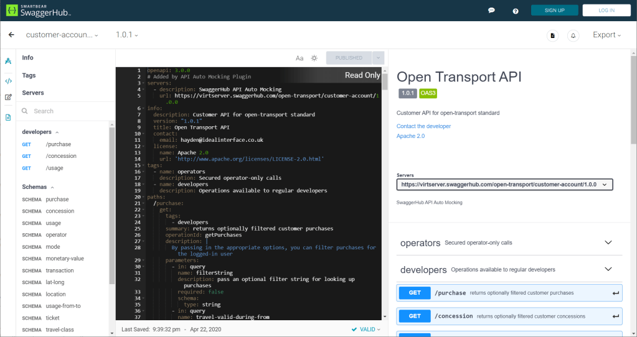
Task: Open the Export menu
Action: [606, 35]
